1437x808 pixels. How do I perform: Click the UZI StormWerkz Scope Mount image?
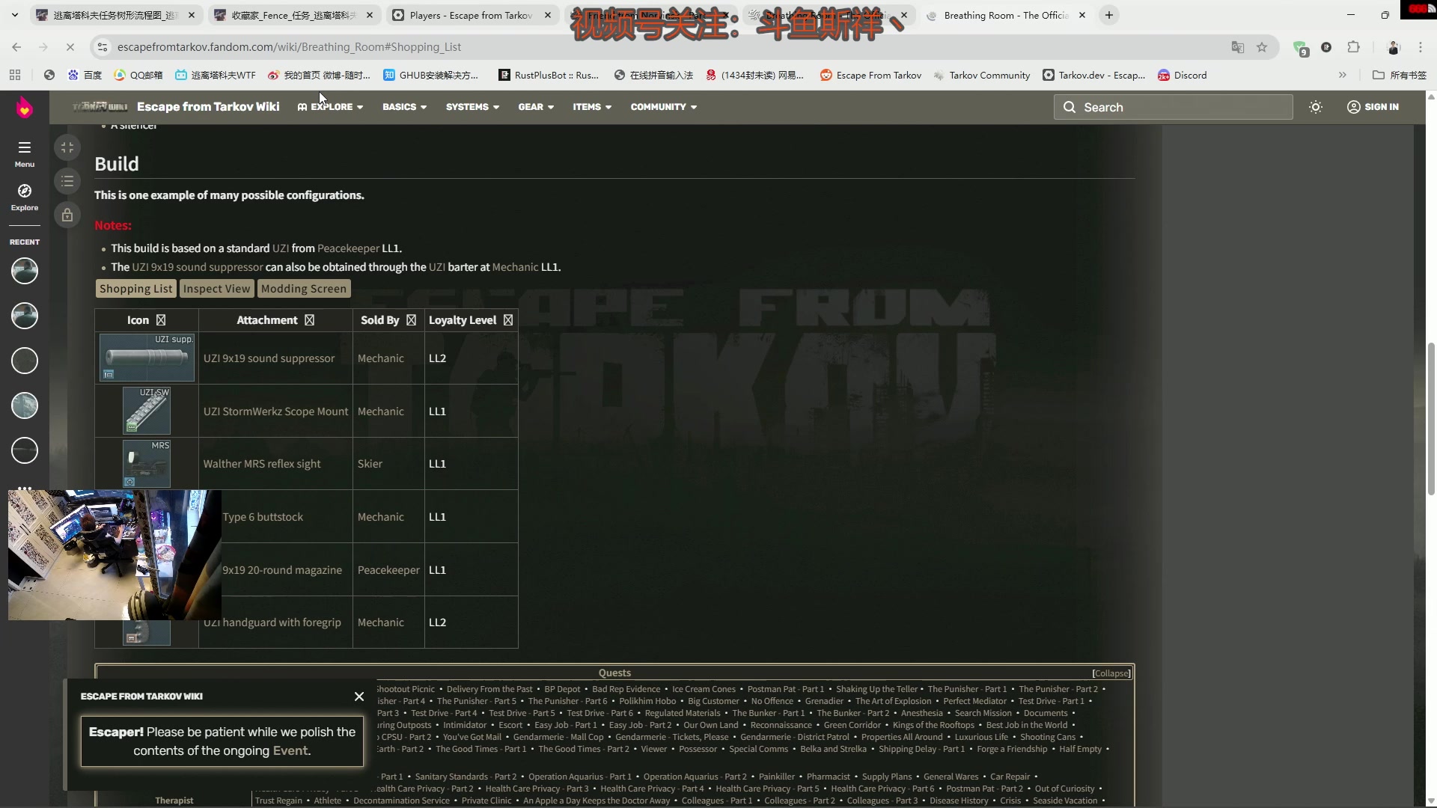coord(147,411)
